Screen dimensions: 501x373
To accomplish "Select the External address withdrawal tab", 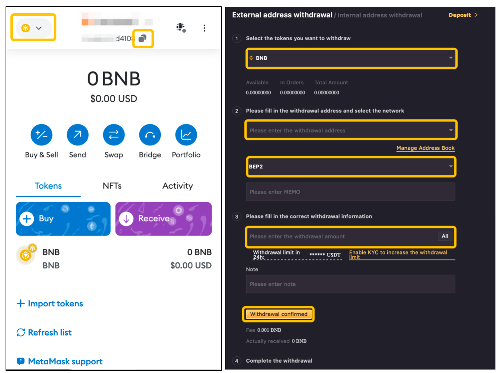I will tap(282, 15).
